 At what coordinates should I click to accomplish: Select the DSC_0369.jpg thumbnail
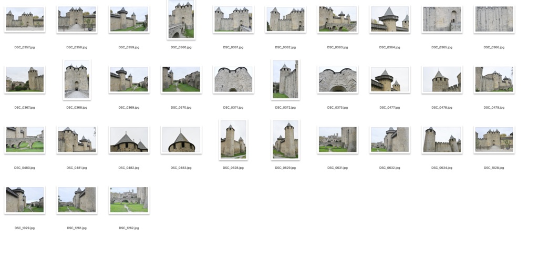click(129, 79)
